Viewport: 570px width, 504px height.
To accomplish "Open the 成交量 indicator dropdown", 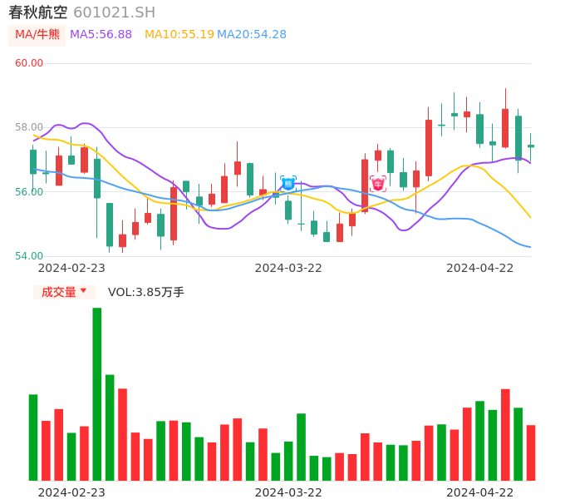I will point(64,292).
